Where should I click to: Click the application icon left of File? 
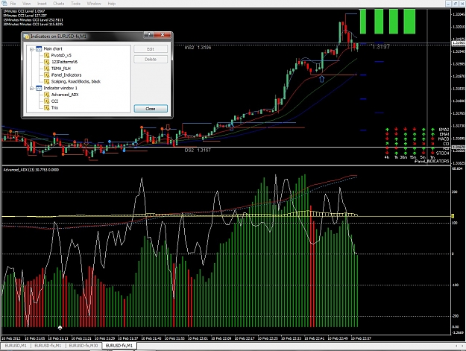[x=4, y=4]
